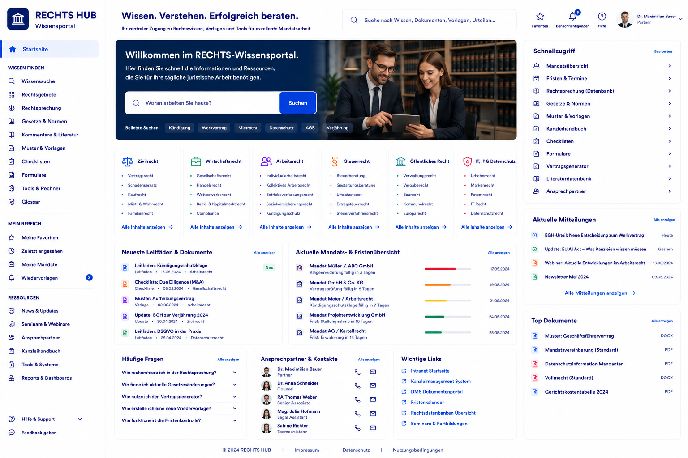The width and height of the screenshot is (688, 458).
Task: Call Dr. Anna Schneider via phone icon
Action: coord(357,386)
